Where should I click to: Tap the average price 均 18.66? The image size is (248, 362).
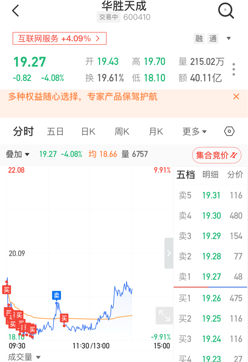point(103,154)
